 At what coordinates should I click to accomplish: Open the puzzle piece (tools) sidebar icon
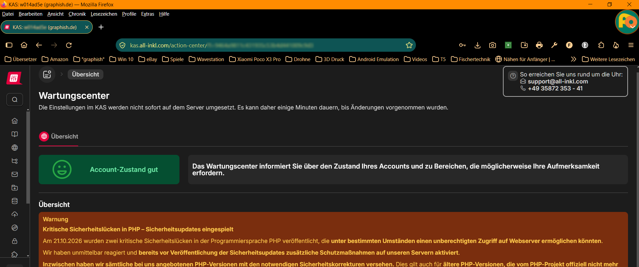point(15,254)
